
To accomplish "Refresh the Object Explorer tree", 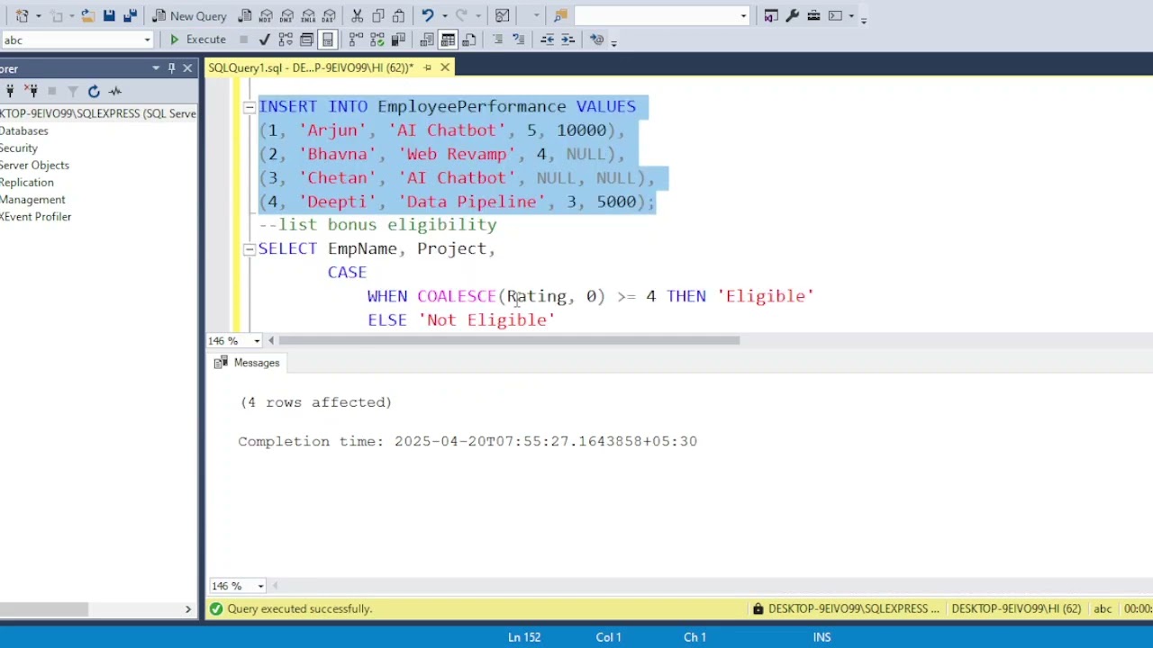I will point(94,91).
